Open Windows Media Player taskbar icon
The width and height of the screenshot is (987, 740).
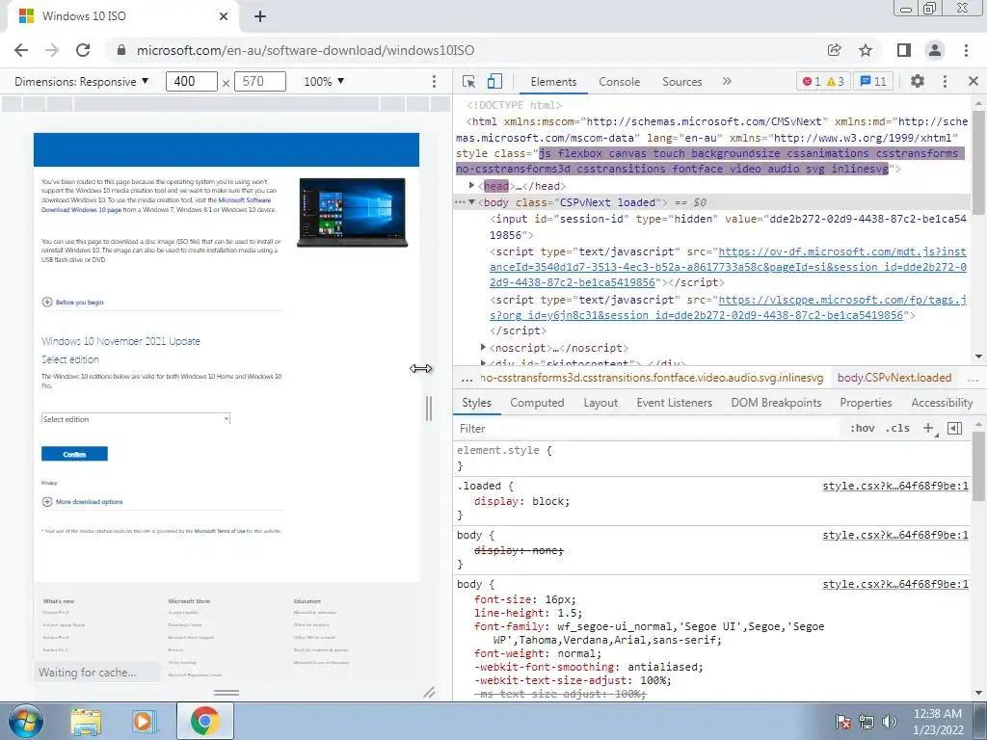click(x=145, y=721)
